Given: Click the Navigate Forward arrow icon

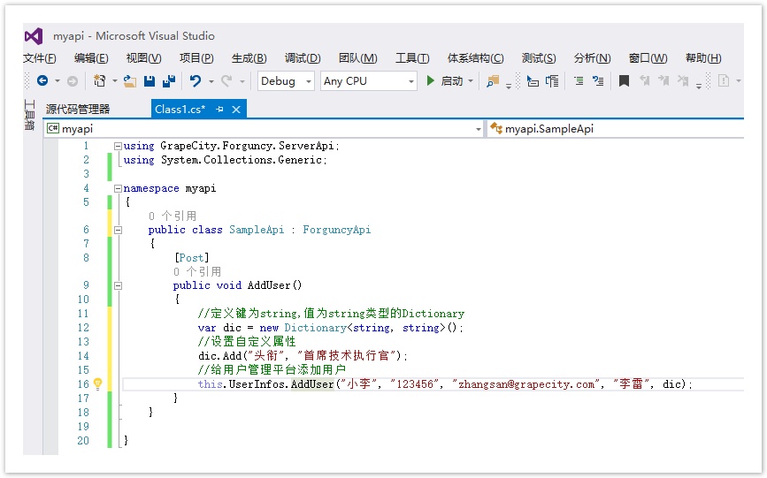Looking at the screenshot, I should tap(73, 81).
